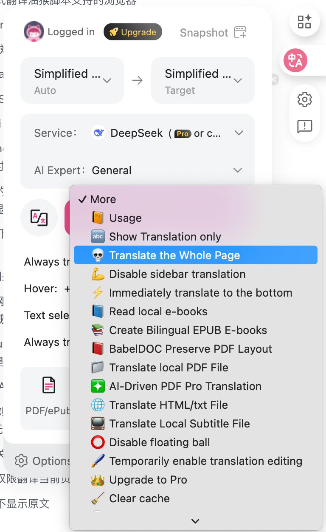Click the down arrow to scroll menu
Screen dimensions: 326x532
(x=195, y=521)
